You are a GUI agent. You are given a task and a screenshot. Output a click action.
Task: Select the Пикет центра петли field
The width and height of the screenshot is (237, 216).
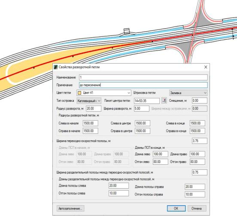[x=146, y=101]
